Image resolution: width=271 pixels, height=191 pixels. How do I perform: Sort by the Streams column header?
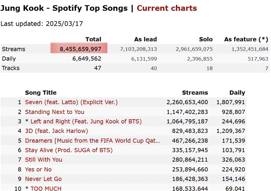tap(195, 93)
